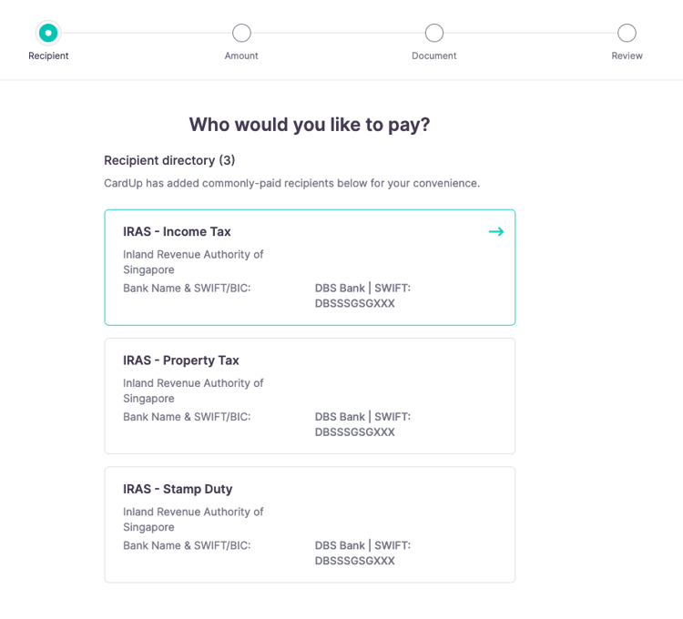The image size is (683, 619).
Task: Select the Document step circle
Action: click(x=434, y=33)
